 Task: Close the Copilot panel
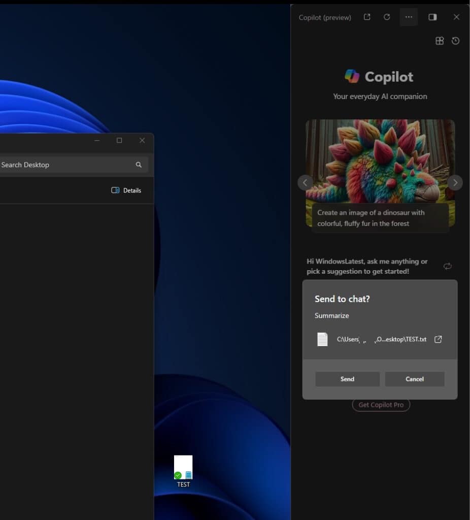[456, 17]
